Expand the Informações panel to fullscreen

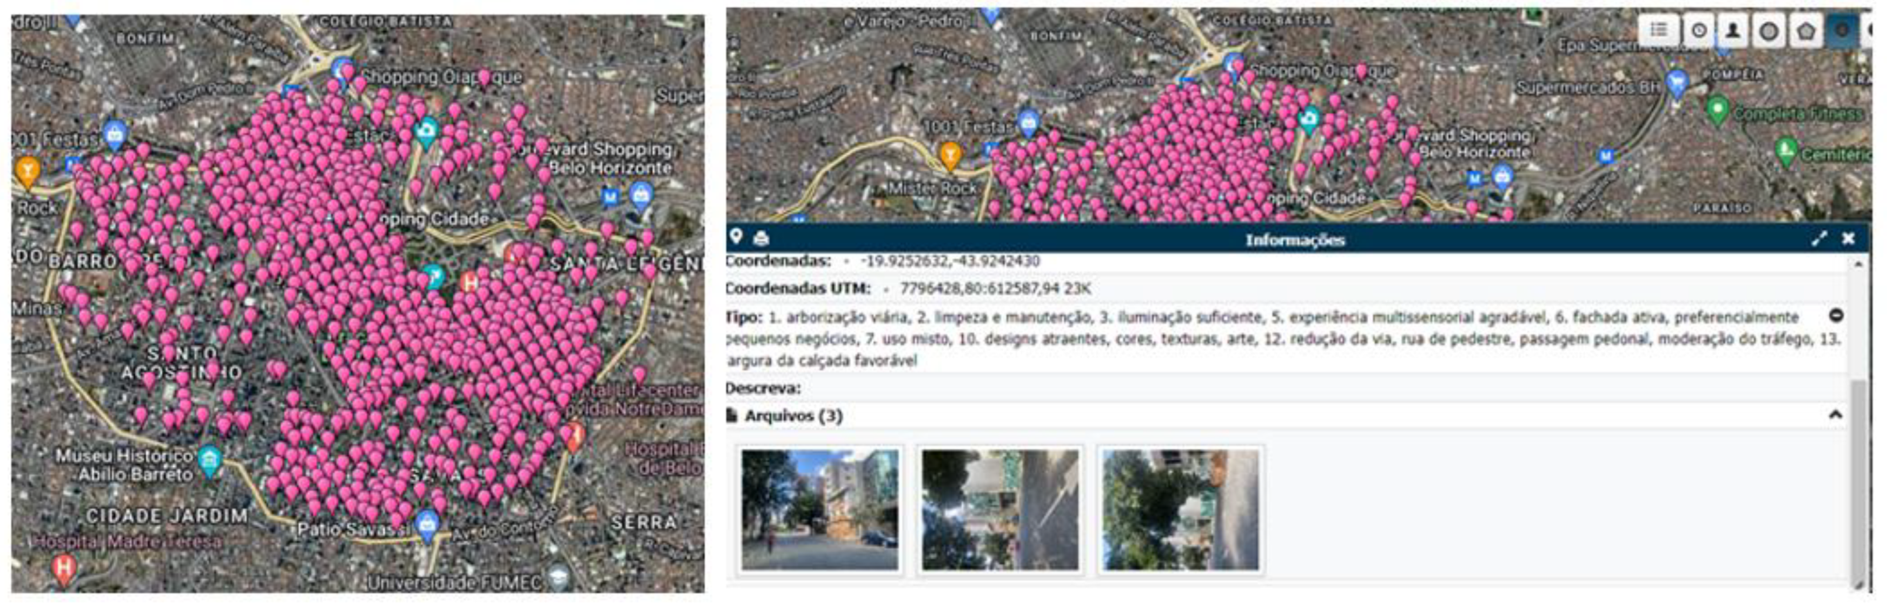1819,239
